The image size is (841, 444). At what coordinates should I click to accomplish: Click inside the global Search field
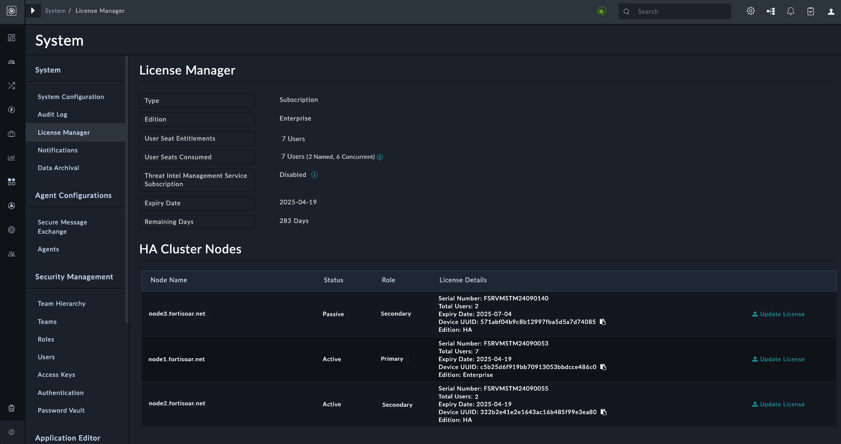674,11
